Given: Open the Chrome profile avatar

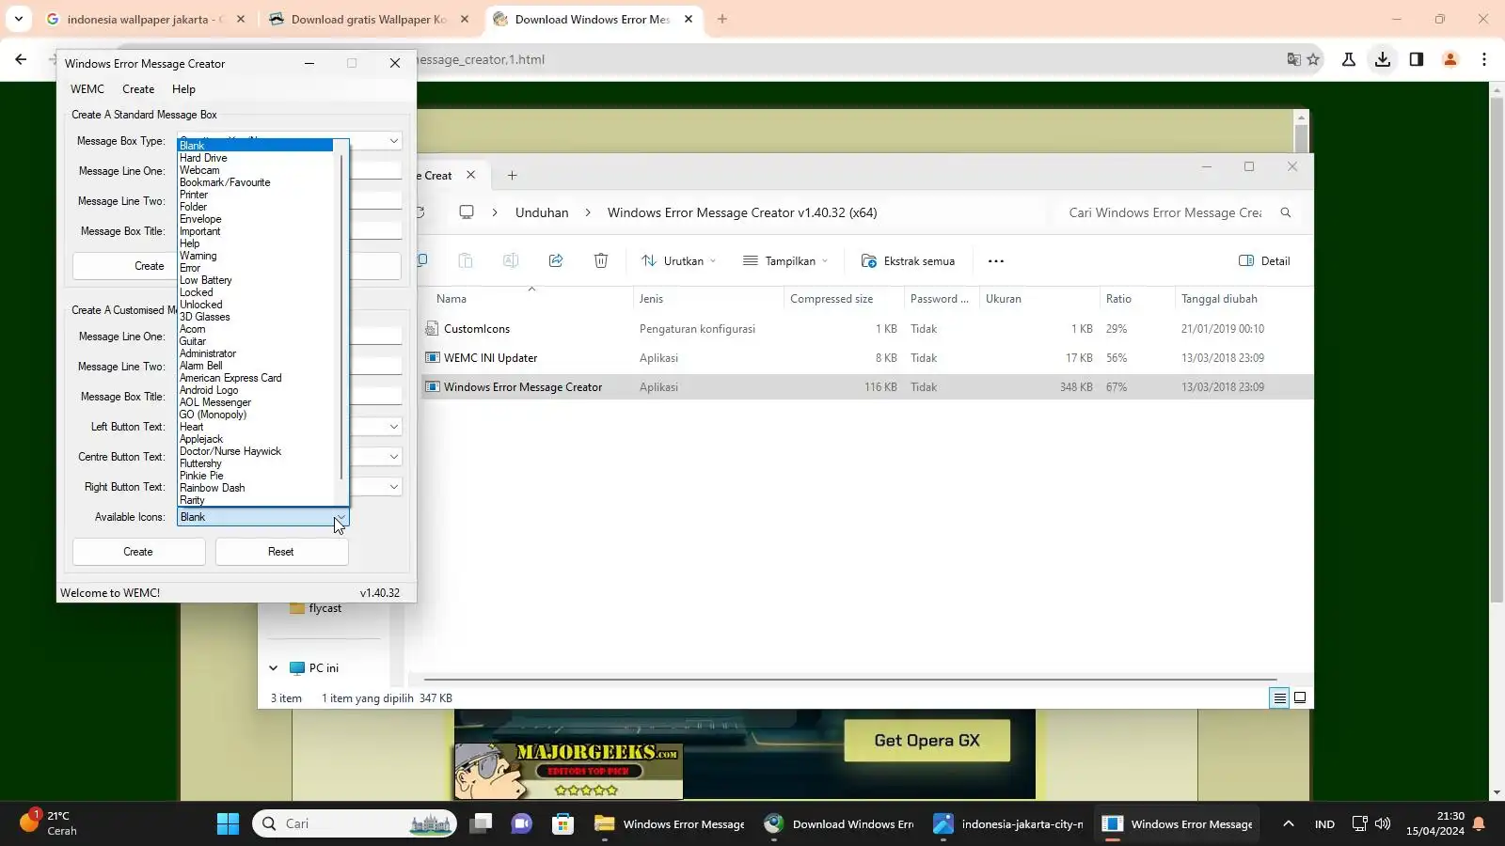Looking at the screenshot, I should coord(1450,59).
